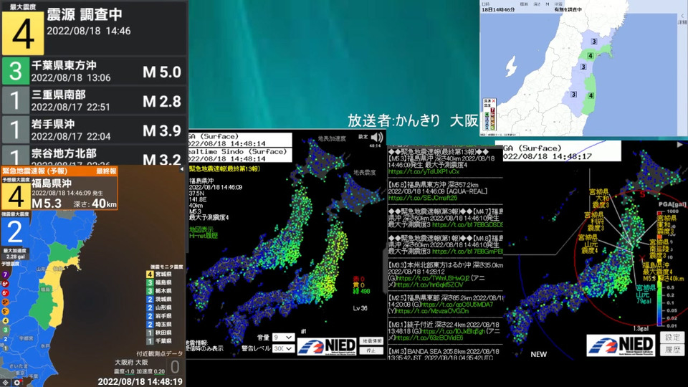This screenshot has width=688, height=387.
Task: Click the crosshair locate icon at bottom-left
Action: [6, 383]
